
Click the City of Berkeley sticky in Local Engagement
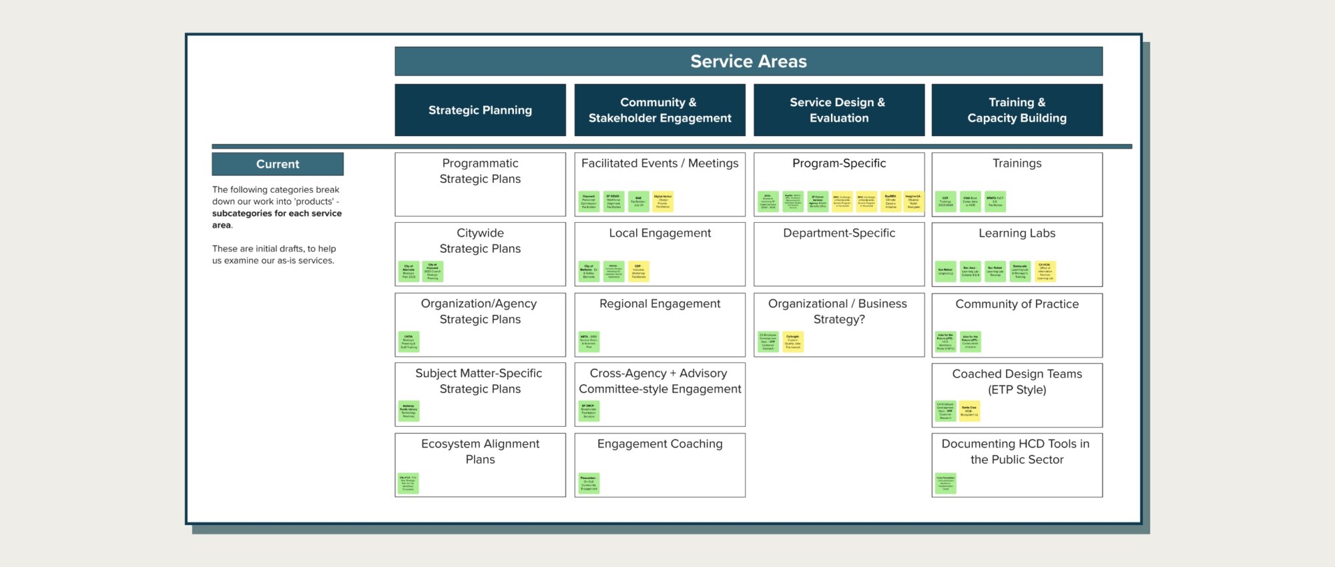click(x=589, y=271)
